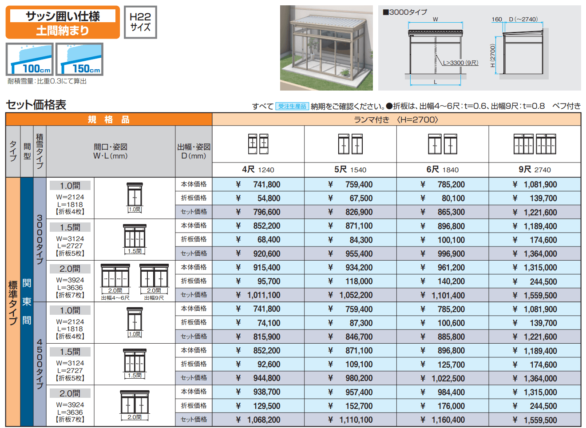Click the 4尺 1240 sash diagram icon
This screenshot has height=428, width=586.
[x=258, y=144]
